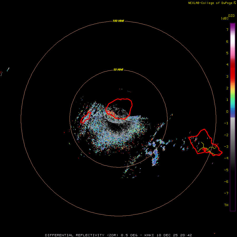Click the red island outline near radar center
This screenshot has height=237, width=237.
pyautogui.click(x=119, y=109)
